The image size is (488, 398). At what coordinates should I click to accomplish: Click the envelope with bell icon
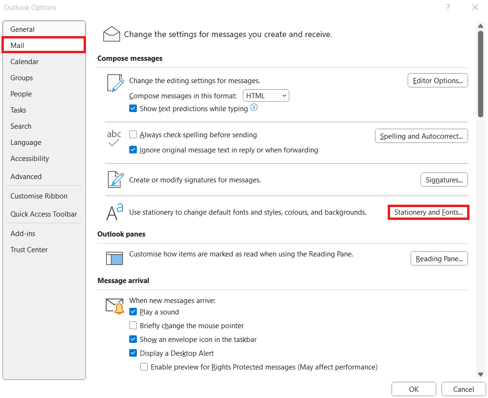tap(115, 306)
